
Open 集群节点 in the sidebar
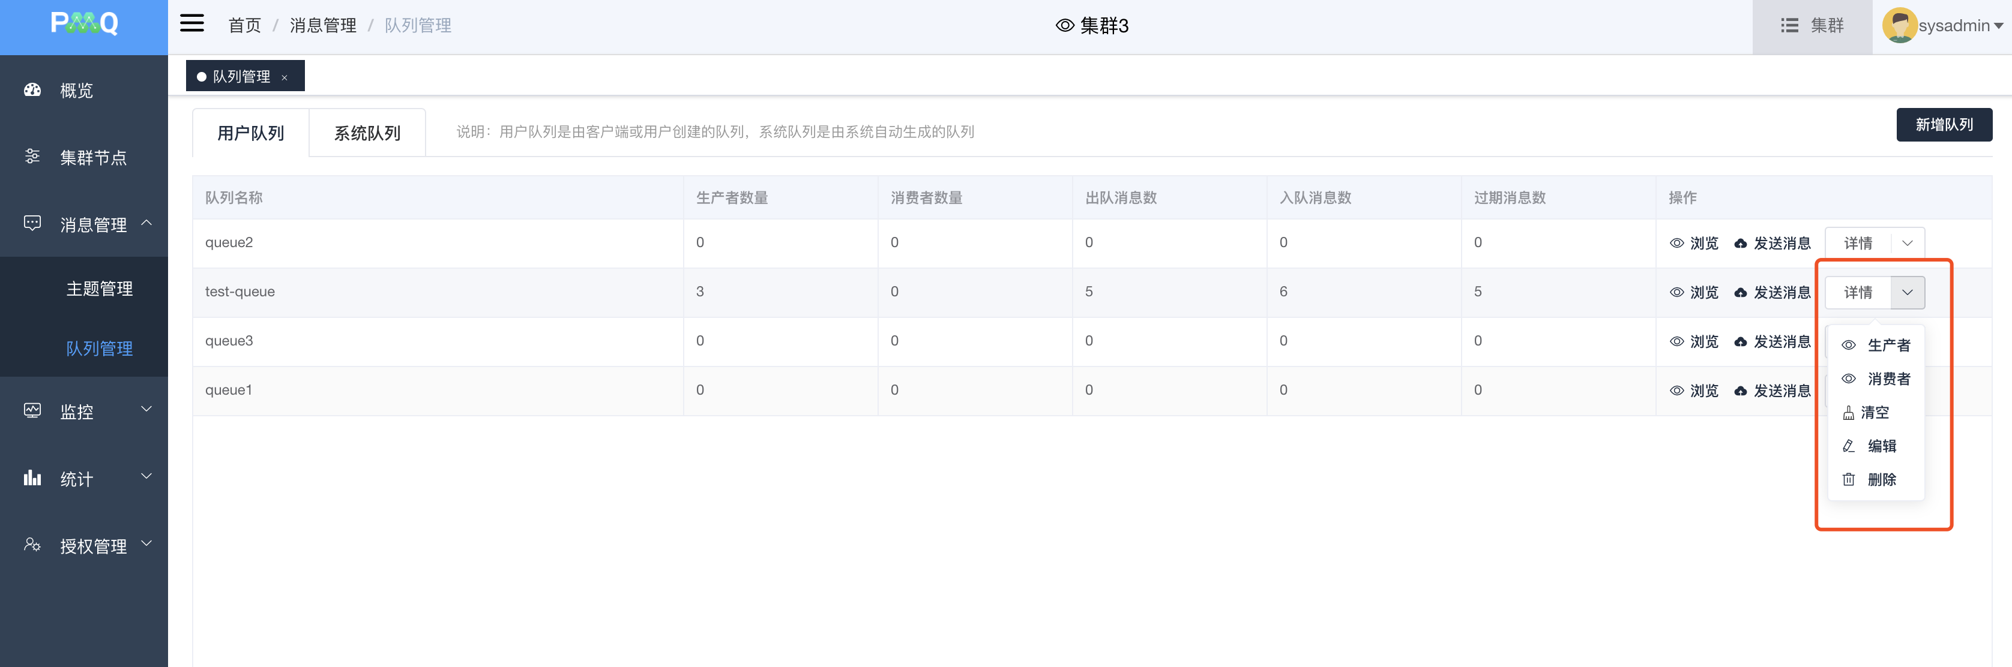click(x=92, y=158)
